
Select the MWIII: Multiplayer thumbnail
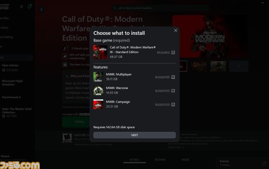click(x=98, y=77)
